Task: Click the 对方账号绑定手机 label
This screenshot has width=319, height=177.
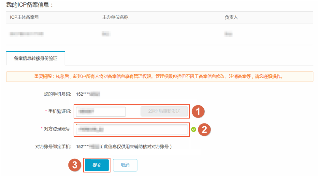Action: [53, 146]
